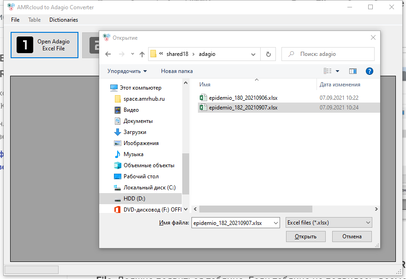Go up one folder level with the up arrow

pyautogui.click(x=142, y=54)
